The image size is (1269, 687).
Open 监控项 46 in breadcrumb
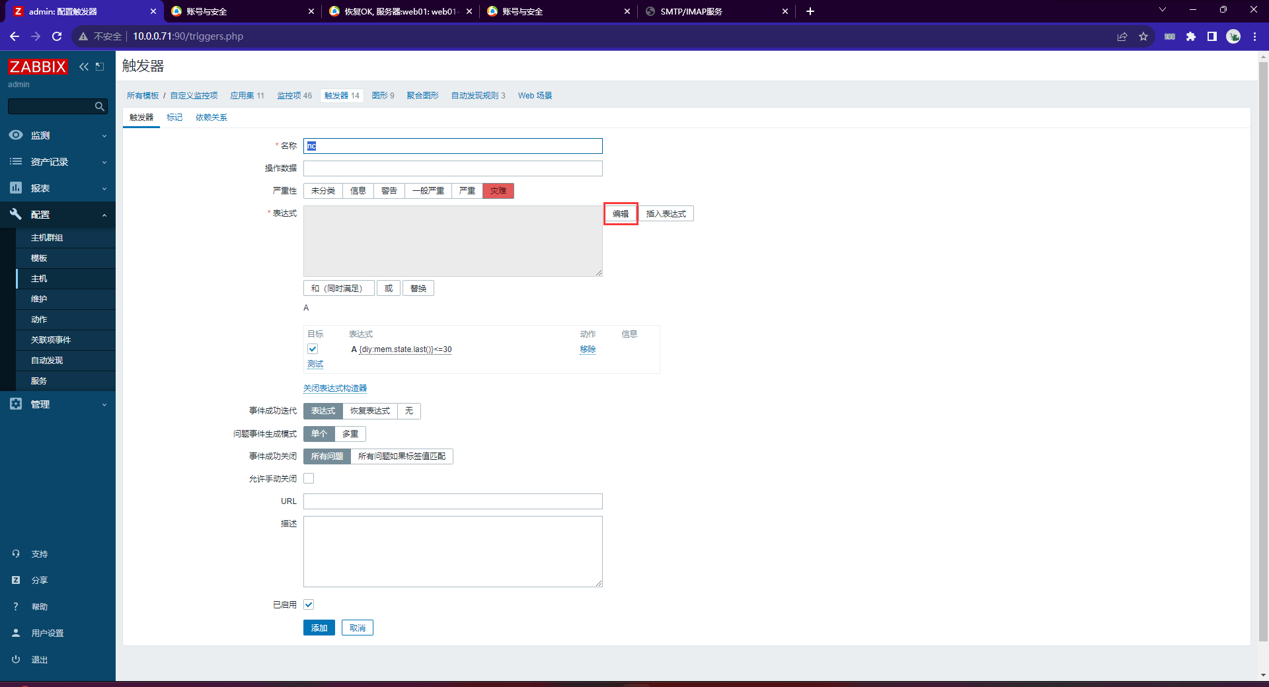pyautogui.click(x=294, y=96)
